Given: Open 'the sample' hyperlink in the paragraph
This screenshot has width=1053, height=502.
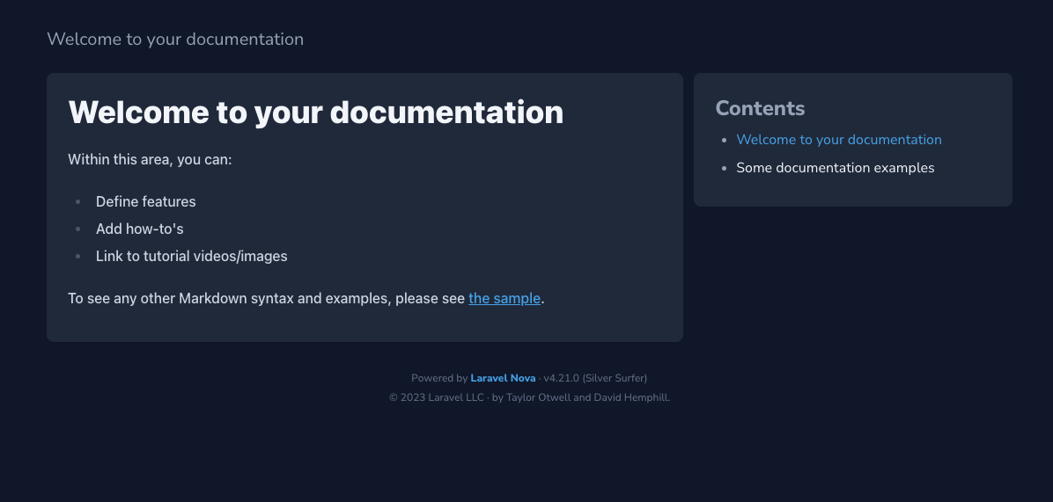Looking at the screenshot, I should [x=504, y=299].
